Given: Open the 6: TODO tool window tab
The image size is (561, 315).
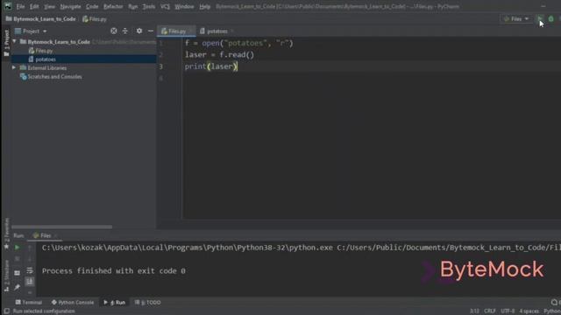Looking at the screenshot, I should [148, 302].
